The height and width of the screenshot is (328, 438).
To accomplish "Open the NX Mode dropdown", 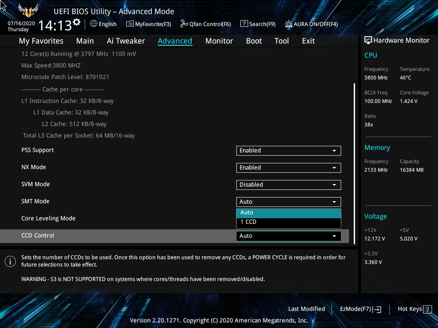I will tap(289, 167).
